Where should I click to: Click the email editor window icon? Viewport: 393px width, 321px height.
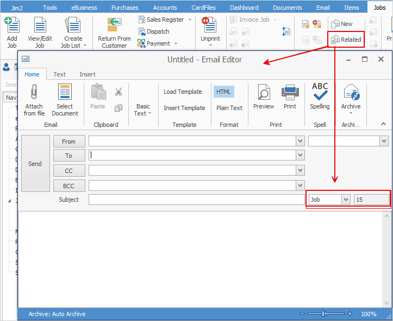pyautogui.click(x=26, y=59)
